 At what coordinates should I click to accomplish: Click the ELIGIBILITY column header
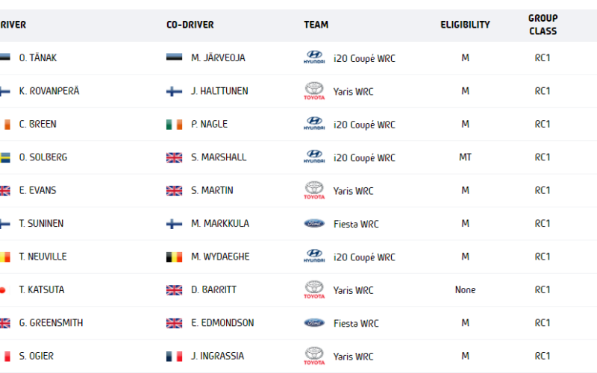point(465,25)
